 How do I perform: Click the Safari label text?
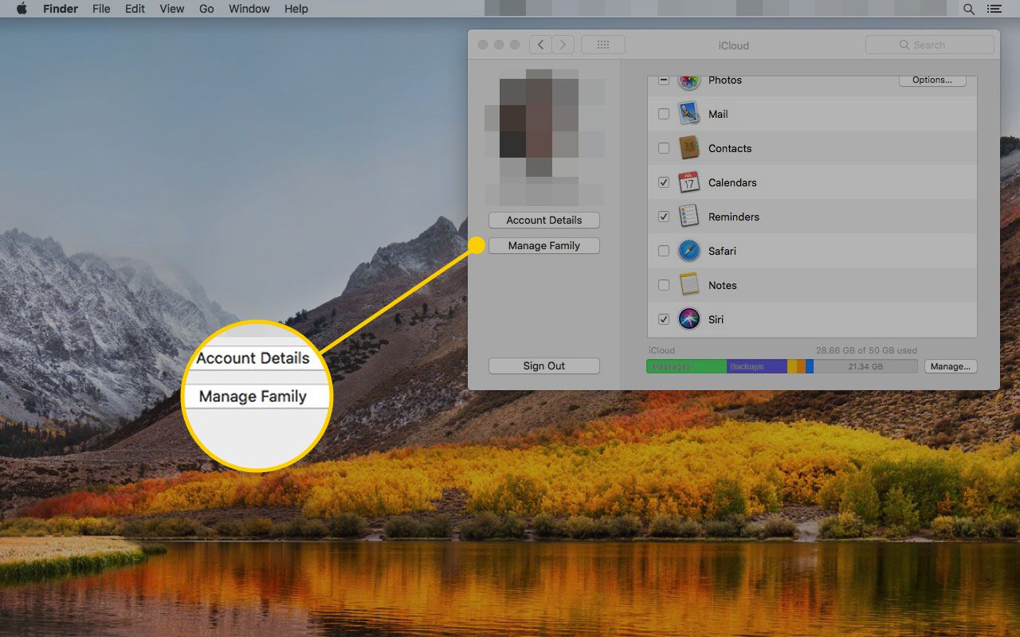point(722,251)
